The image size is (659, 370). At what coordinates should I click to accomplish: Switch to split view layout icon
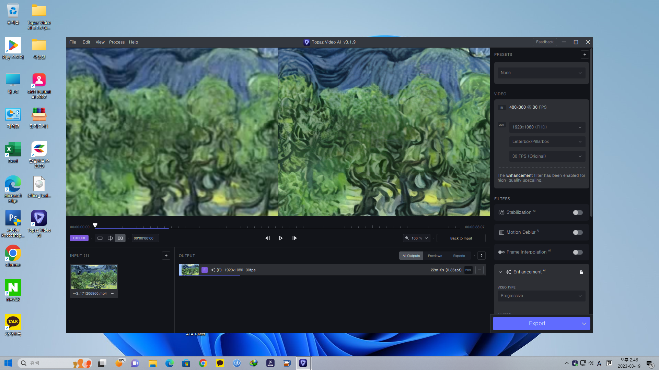click(110, 238)
